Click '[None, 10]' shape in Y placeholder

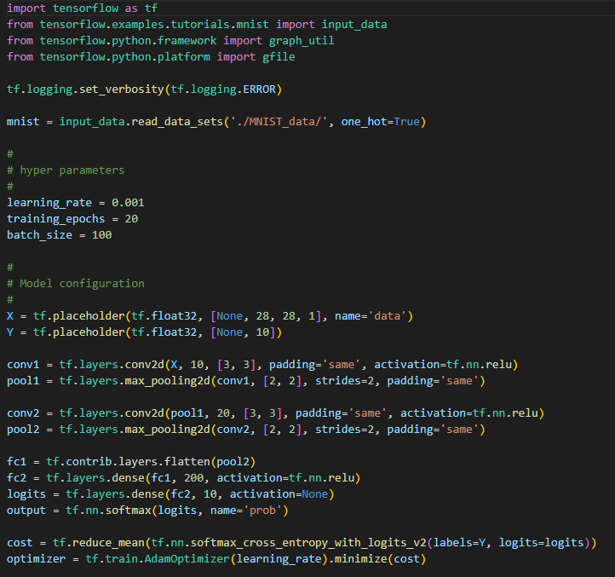pyautogui.click(x=243, y=332)
